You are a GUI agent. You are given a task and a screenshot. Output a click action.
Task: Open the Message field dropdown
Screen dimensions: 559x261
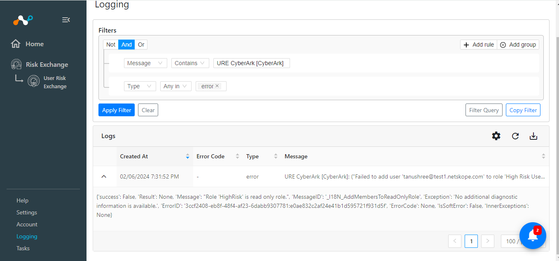[x=145, y=63]
